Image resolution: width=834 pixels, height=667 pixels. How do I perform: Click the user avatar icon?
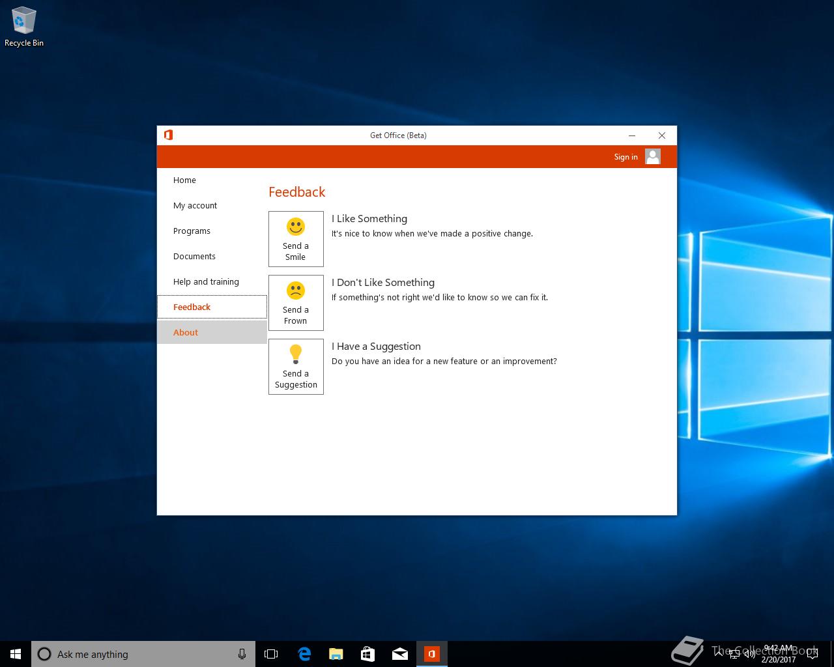(653, 156)
